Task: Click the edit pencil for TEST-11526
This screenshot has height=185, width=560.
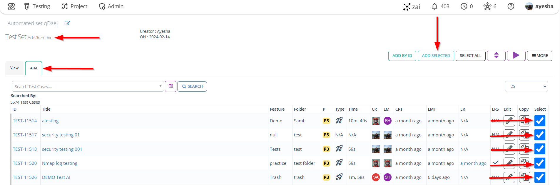Action: 509,177
